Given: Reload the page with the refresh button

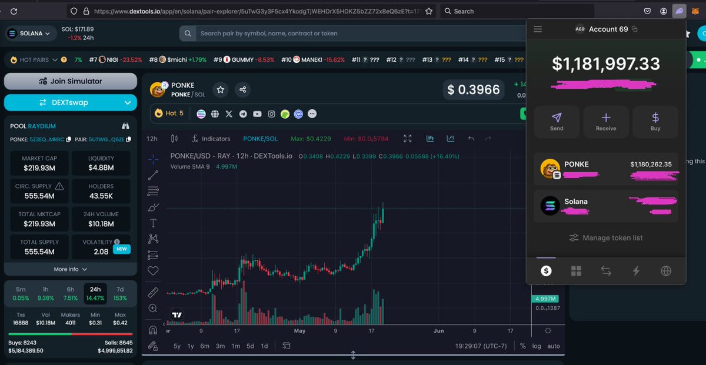Looking at the screenshot, I should [14, 11].
